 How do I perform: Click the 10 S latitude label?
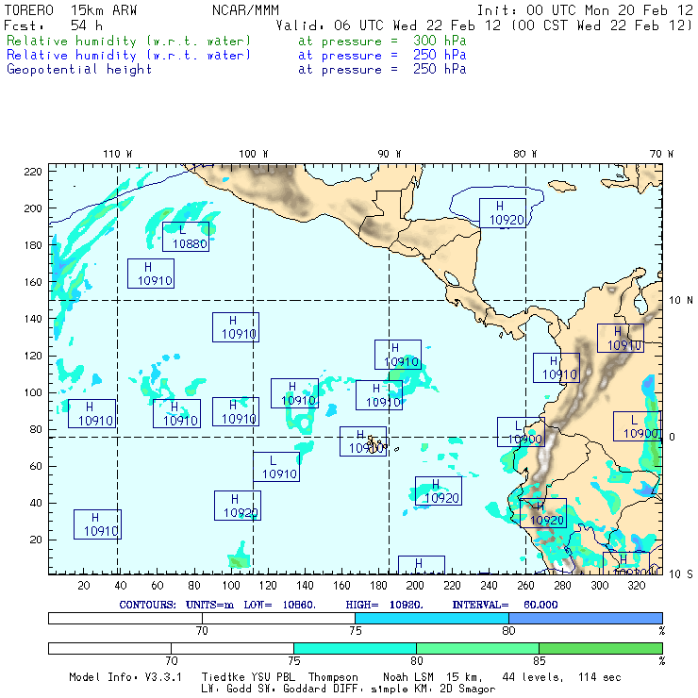680,574
